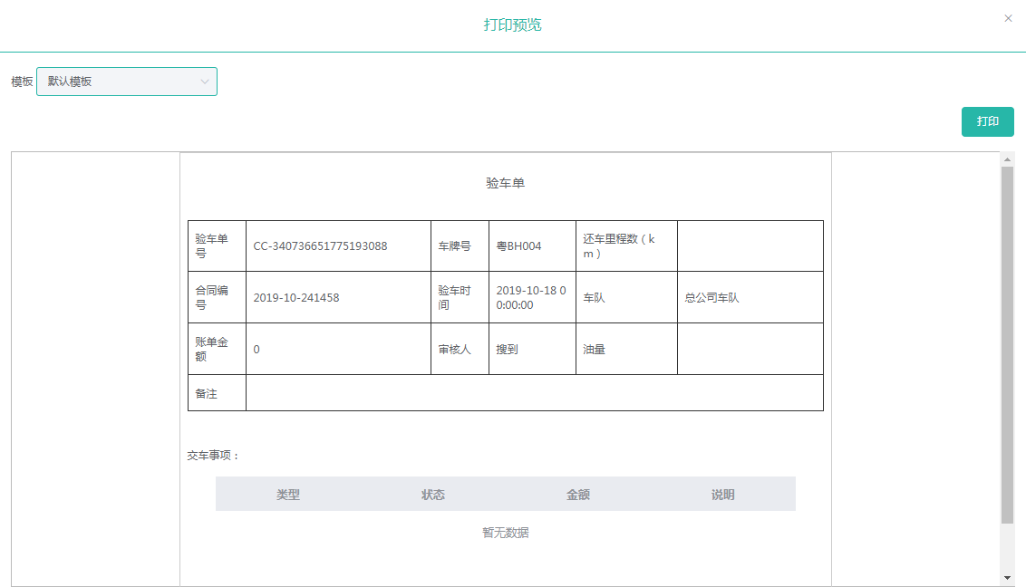Click the vertical scrollbar thumb in the preview
The width and height of the screenshot is (1026, 587).
1007,344
